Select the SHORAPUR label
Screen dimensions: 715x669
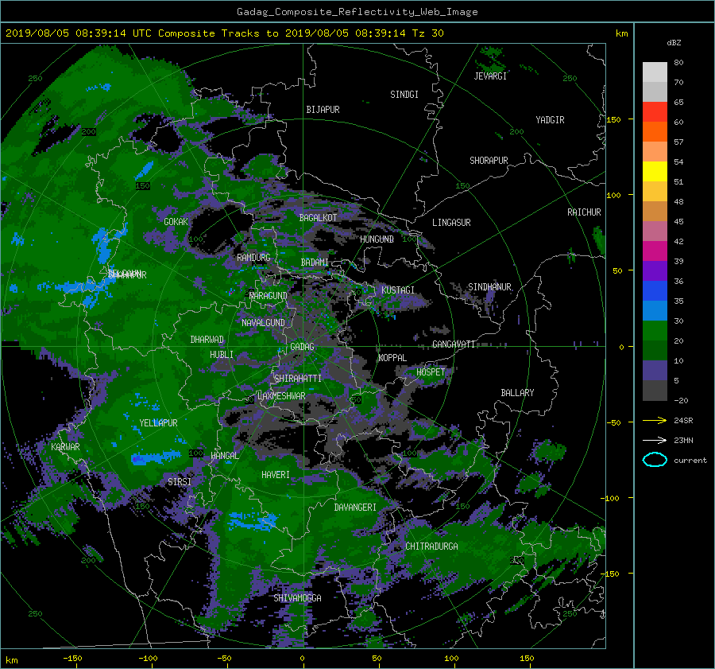tap(489, 161)
